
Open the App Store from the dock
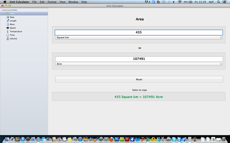pos(23,139)
